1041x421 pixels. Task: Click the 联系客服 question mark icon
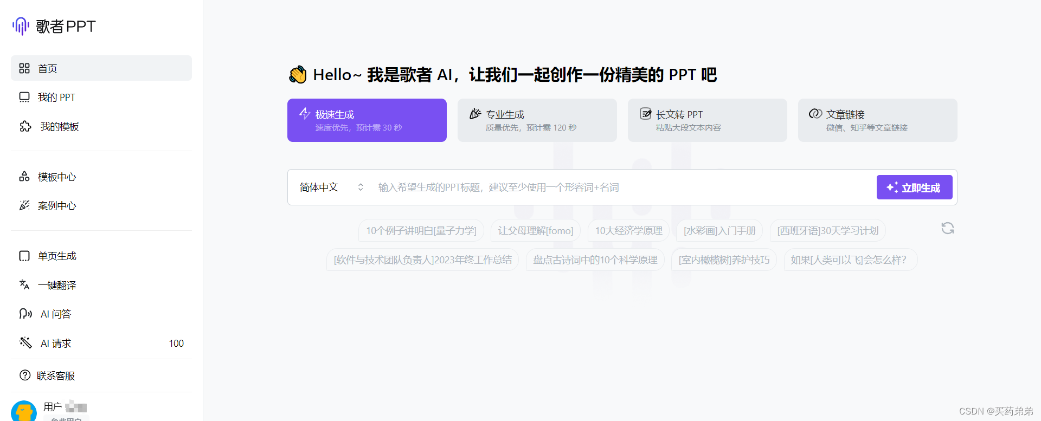pyautogui.click(x=25, y=375)
